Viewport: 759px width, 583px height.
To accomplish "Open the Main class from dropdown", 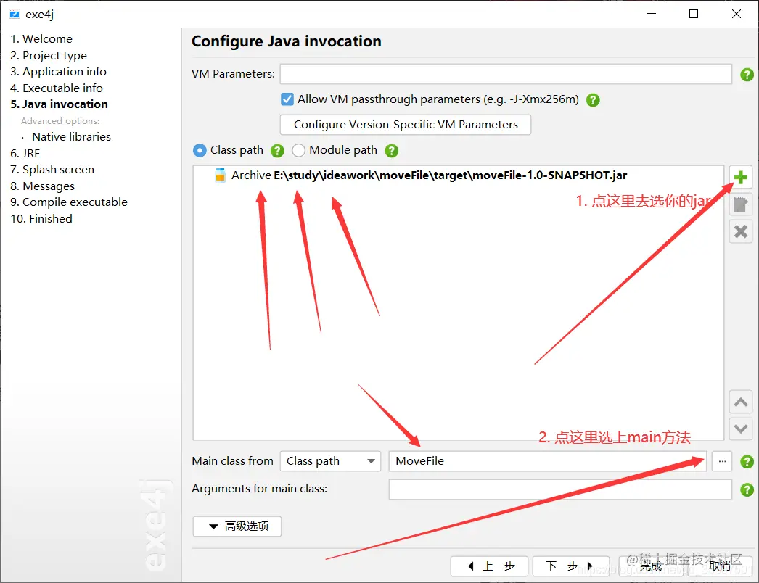I will (x=331, y=461).
